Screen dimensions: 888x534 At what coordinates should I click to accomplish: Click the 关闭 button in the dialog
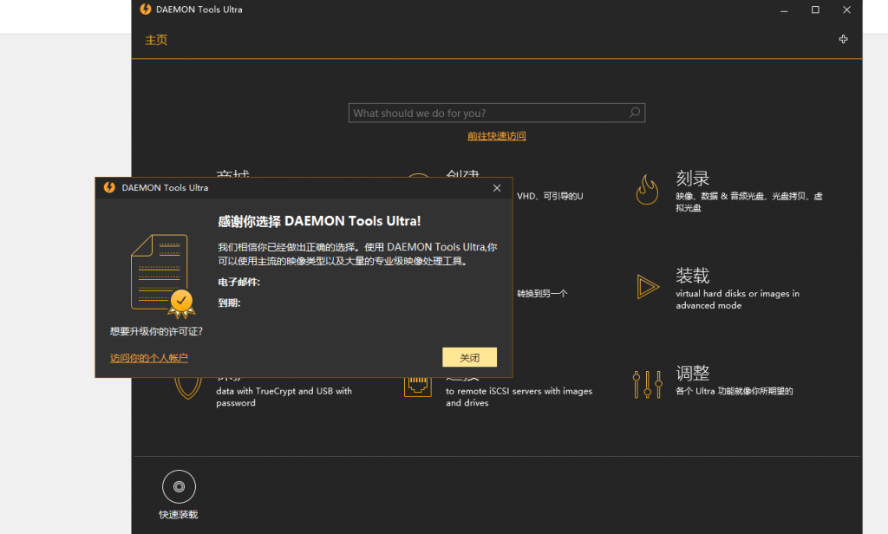[x=469, y=357]
